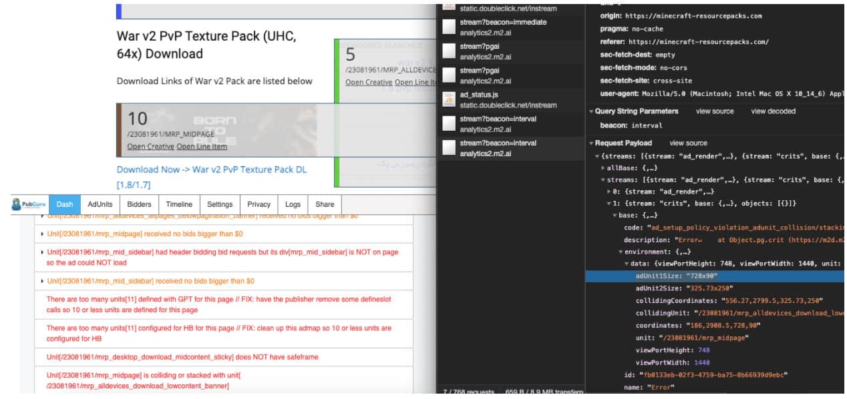The height and width of the screenshot is (399, 847).
Task: Click the unit /23081961/mrp_midpage payload row
Action: pyautogui.click(x=715, y=338)
